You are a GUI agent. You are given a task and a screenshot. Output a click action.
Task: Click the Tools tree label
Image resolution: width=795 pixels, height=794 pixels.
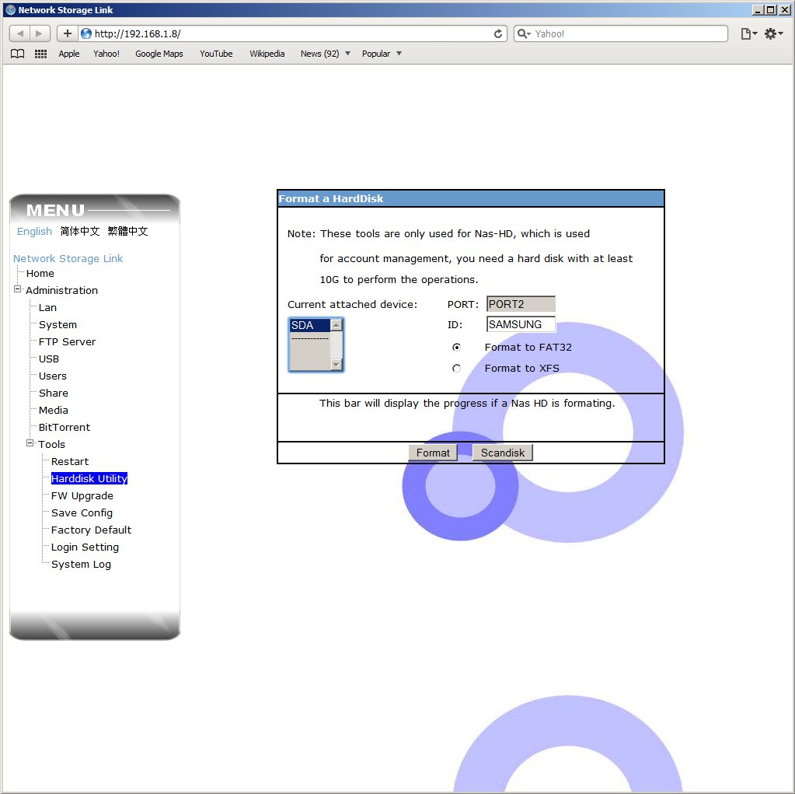pos(52,444)
